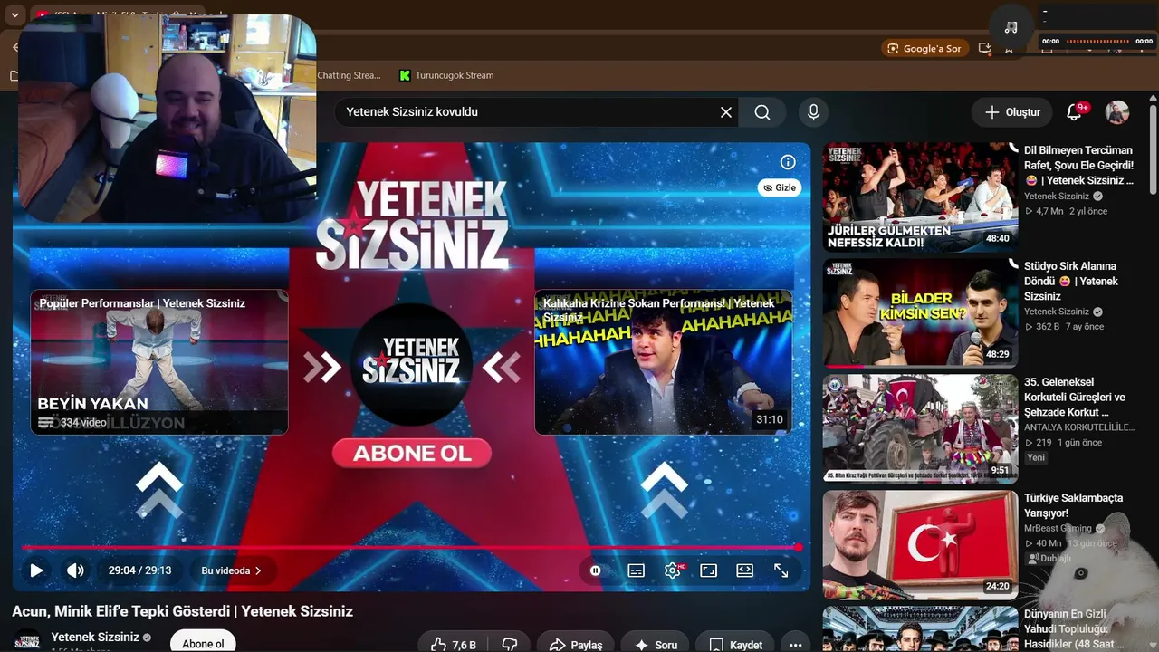Viewport: 1159px width, 652px height.
Task: Toggle autoplay switch in the player
Action: (x=595, y=570)
